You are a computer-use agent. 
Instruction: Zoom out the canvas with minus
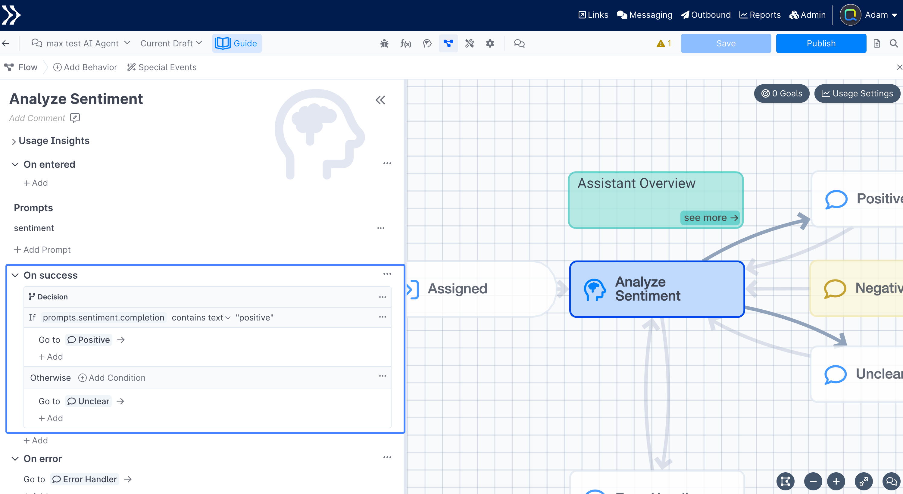tap(813, 481)
